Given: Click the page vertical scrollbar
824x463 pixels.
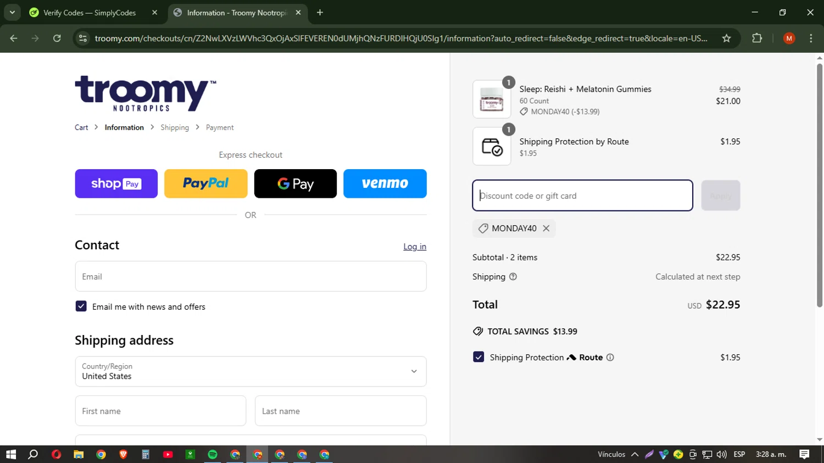Looking at the screenshot, I should (820, 186).
